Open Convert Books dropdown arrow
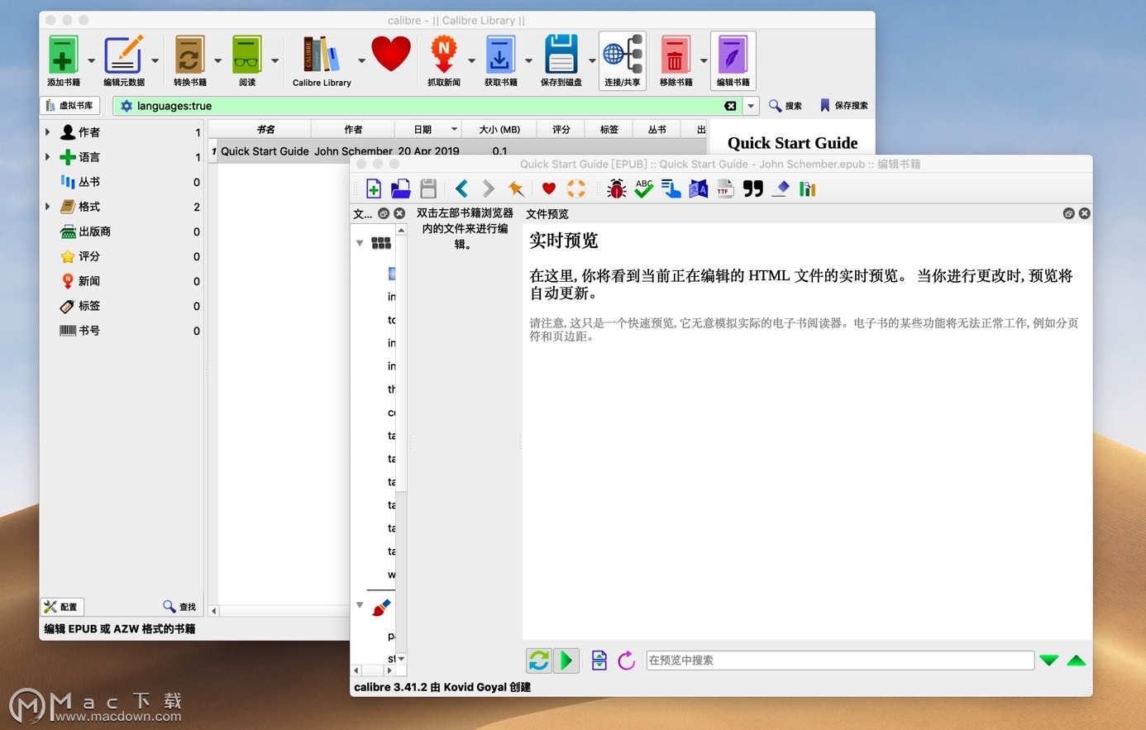Screen dimensions: 1146x730 pos(217,60)
